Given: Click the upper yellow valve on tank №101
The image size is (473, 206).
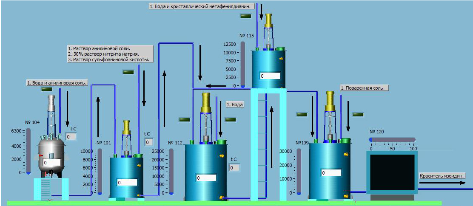Looking at the screenshot, I should 139,165.
